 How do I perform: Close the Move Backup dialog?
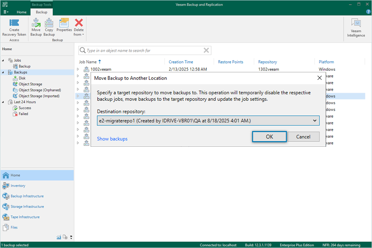click(x=320, y=78)
